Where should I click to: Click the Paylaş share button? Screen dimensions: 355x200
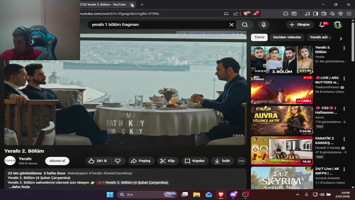coord(141,161)
